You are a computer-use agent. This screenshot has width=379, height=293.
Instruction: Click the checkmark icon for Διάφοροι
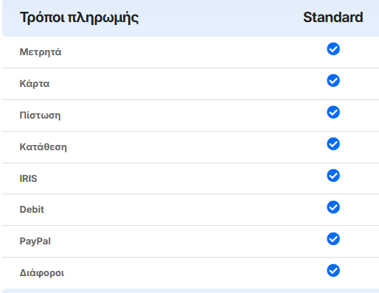point(333,270)
